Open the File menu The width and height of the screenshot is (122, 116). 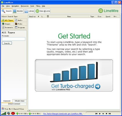[3, 6]
